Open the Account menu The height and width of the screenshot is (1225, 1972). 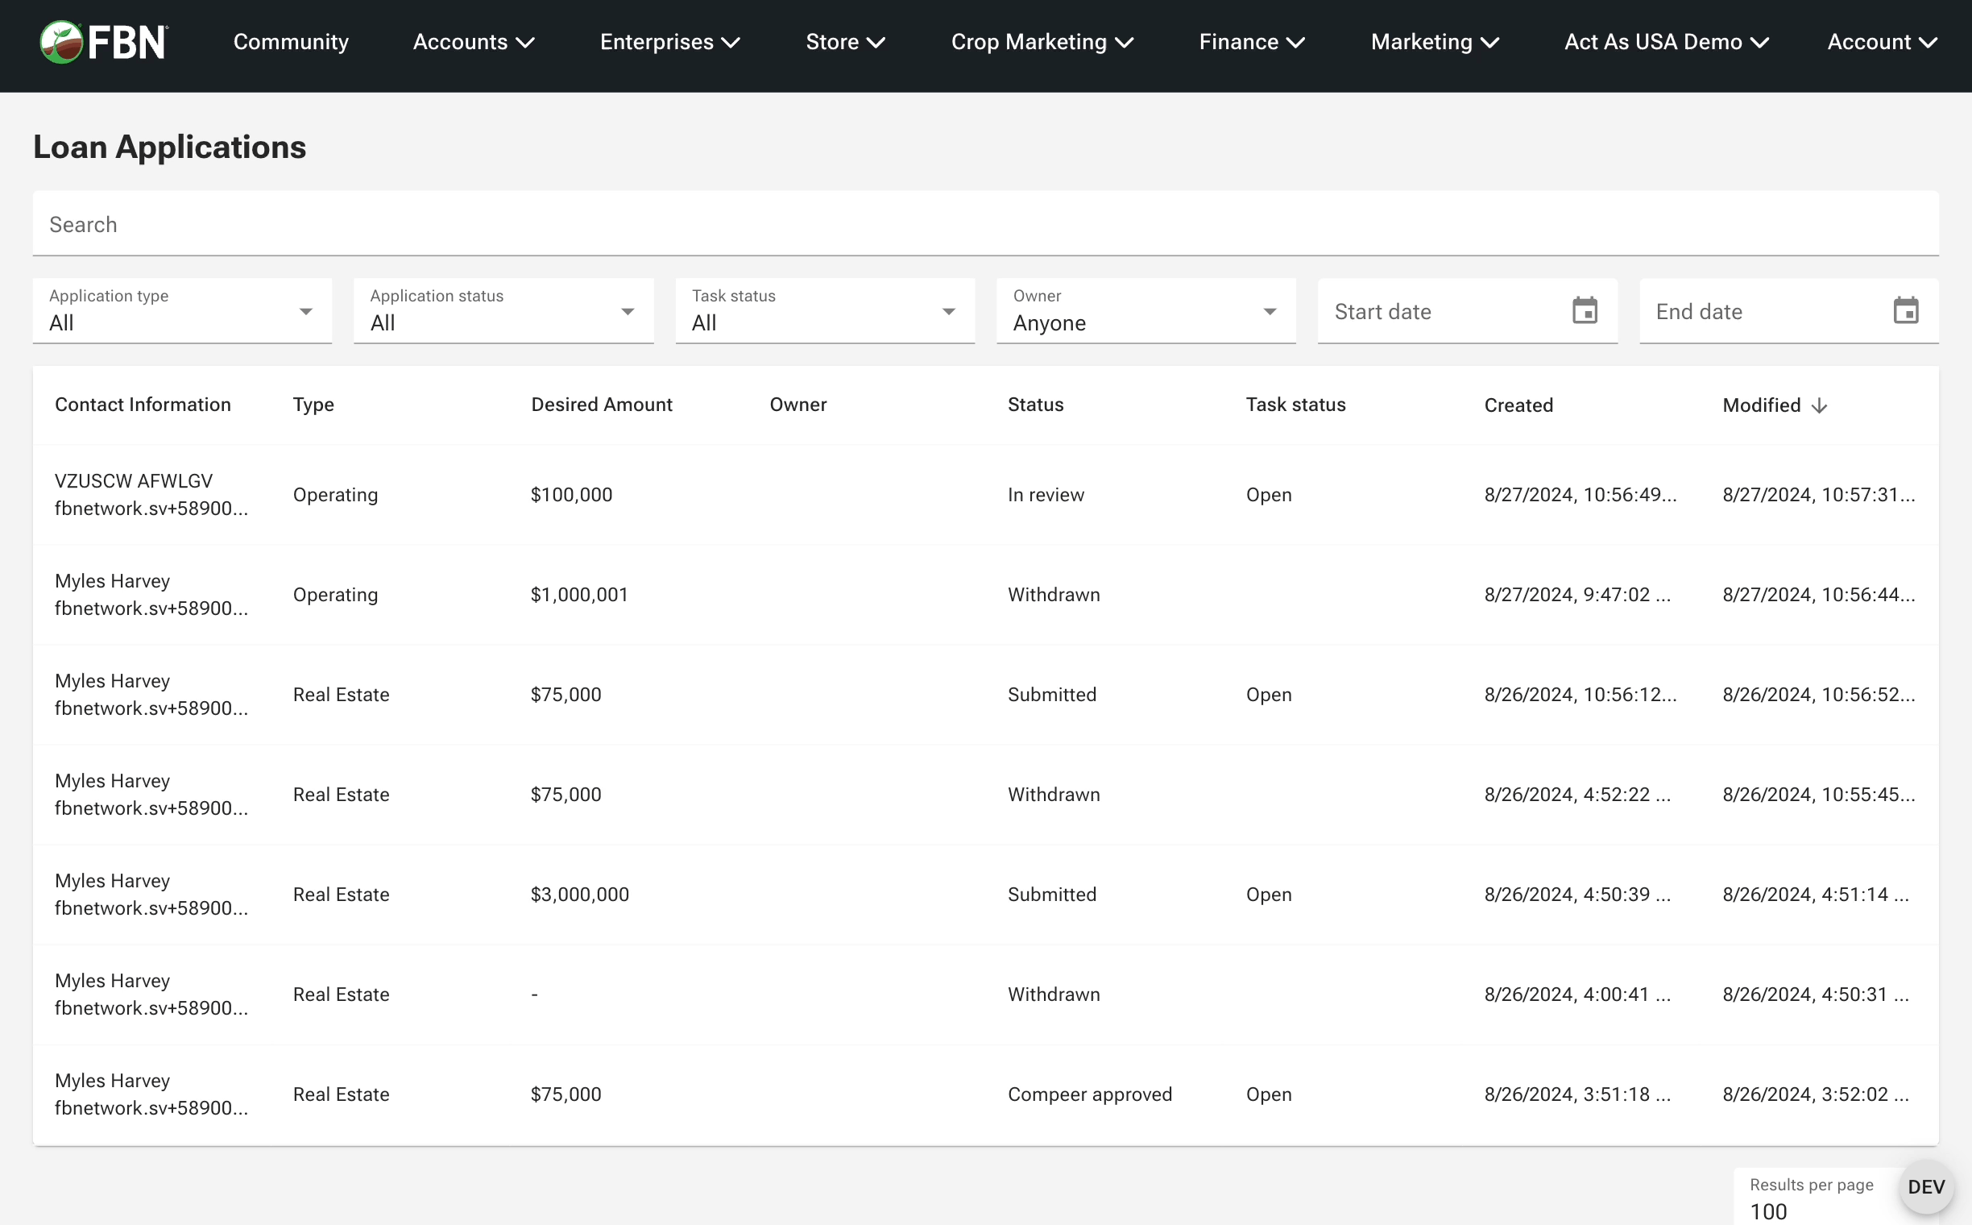point(1881,42)
